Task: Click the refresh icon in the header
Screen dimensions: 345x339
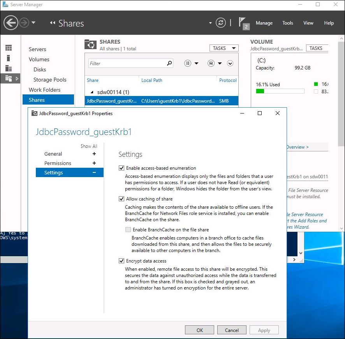Action: point(220,23)
